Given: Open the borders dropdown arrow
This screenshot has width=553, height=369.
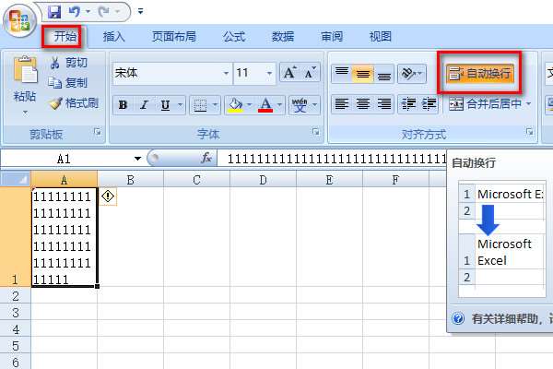Looking at the screenshot, I should [215, 105].
